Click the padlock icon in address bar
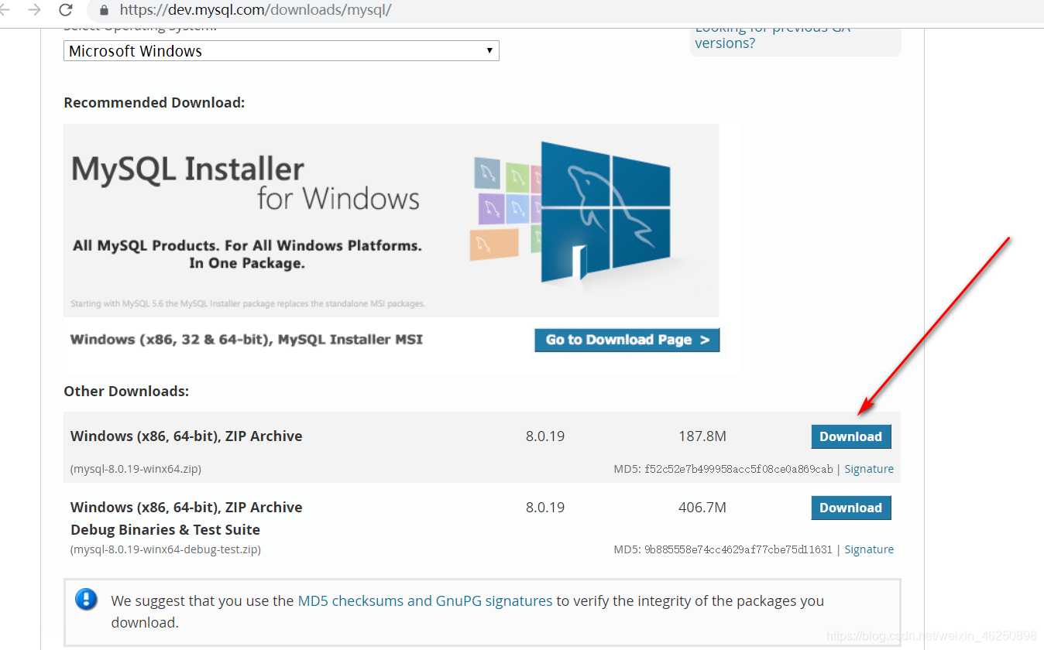The height and width of the screenshot is (650, 1044). pos(105,10)
